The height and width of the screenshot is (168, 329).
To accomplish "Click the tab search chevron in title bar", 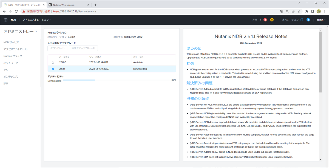I will [298, 3].
